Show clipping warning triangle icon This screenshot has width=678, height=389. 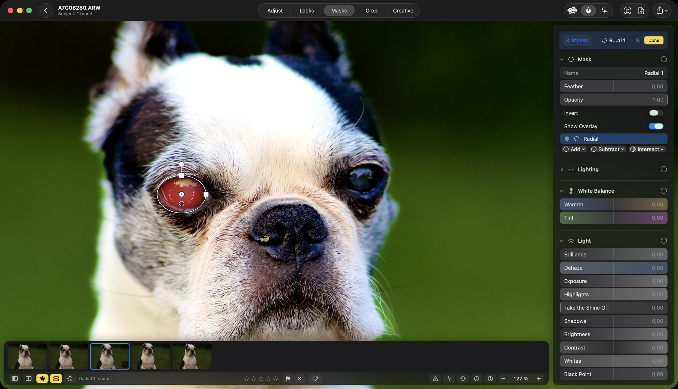(x=435, y=379)
